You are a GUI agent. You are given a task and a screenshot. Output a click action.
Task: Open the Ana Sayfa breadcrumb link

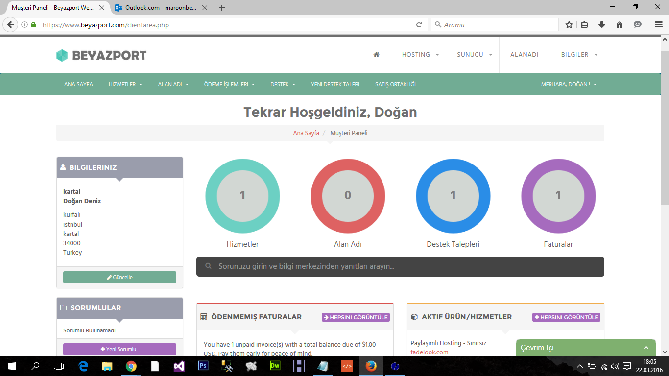click(306, 133)
